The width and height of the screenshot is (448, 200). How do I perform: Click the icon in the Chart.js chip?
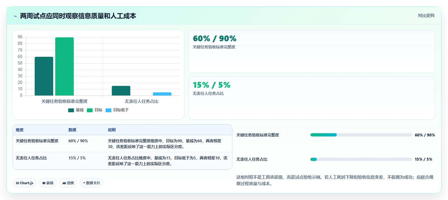[x=17, y=183]
